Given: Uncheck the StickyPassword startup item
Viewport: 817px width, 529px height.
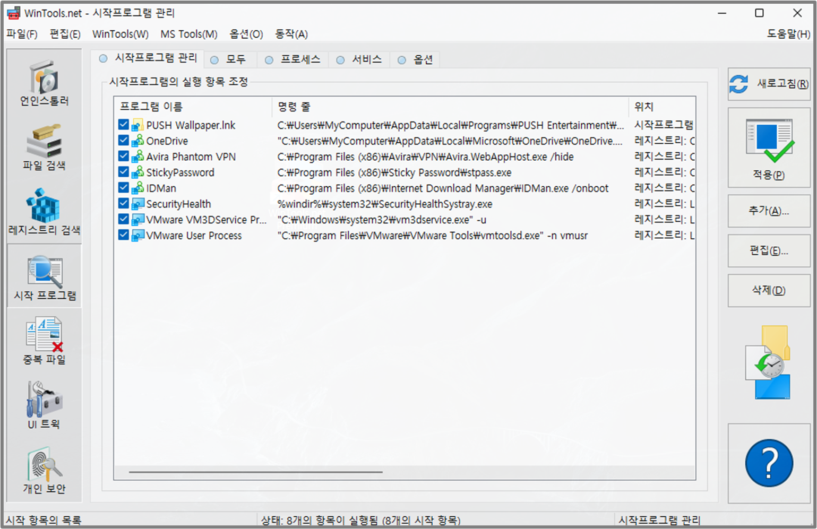Looking at the screenshot, I should point(124,172).
